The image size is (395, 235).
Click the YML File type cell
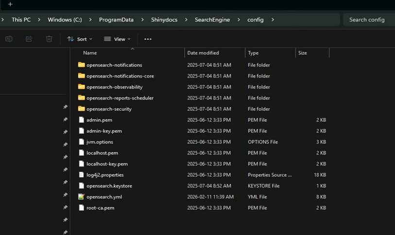point(257,197)
